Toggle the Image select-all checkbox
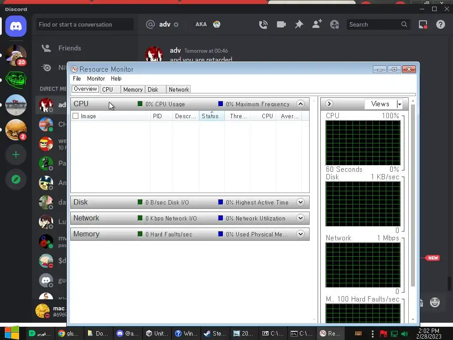Screen dimensions: 453x340 76,116
